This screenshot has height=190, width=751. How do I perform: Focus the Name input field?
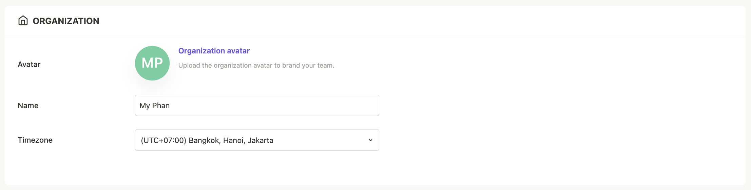(257, 105)
